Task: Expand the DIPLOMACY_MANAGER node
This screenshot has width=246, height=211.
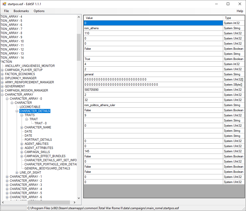Action: (x=2, y=78)
